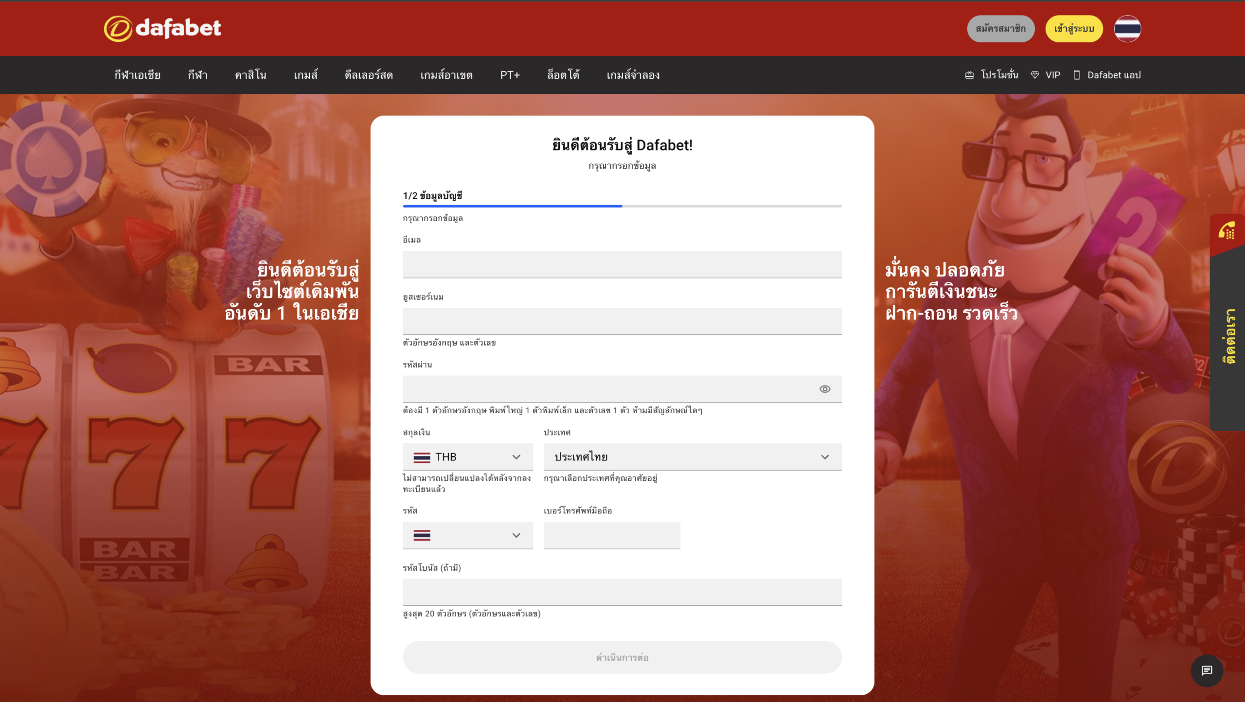Click the Dafabet logo
This screenshot has width=1245, height=702.
click(x=162, y=29)
